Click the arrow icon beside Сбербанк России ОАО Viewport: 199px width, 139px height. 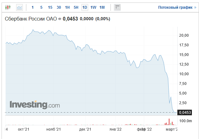[x=60, y=19]
